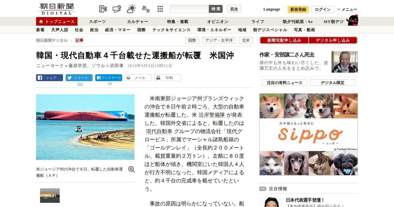Viewport: 394px width, 207px height.
Task: Click the Asahi Shimbun Digital logo
Action: [57, 9]
